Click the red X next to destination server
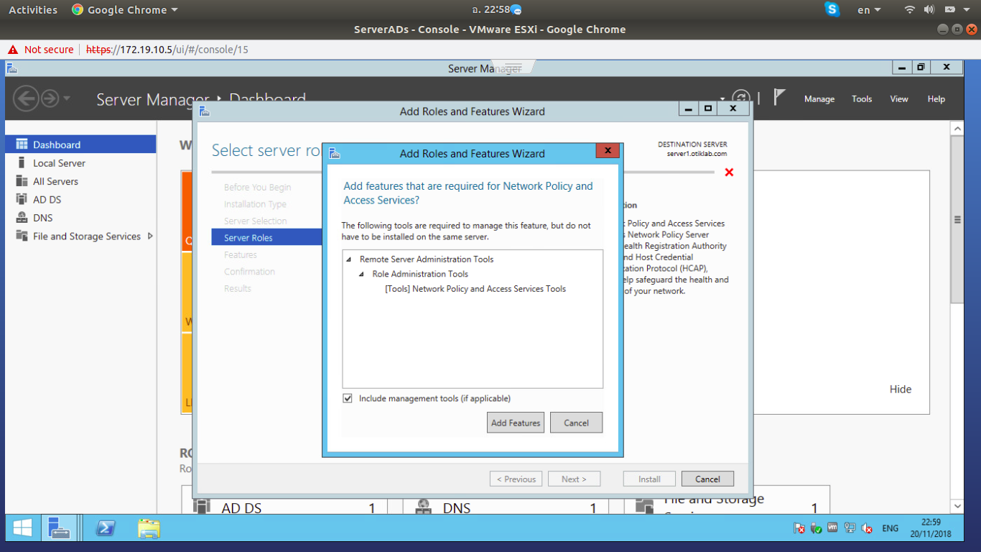The image size is (981, 552). click(729, 172)
